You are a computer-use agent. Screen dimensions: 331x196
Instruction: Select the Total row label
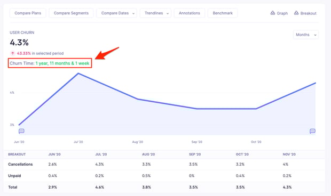coord(13,187)
